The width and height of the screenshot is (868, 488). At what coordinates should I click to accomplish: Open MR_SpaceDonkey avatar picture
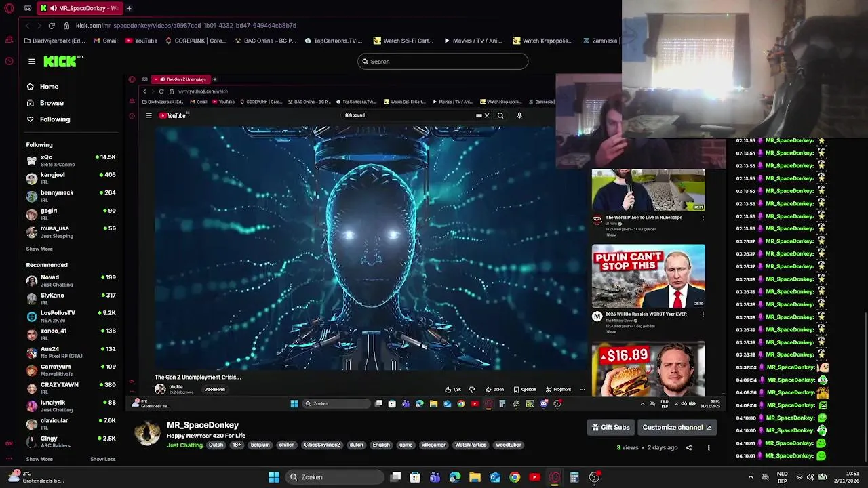point(147,434)
